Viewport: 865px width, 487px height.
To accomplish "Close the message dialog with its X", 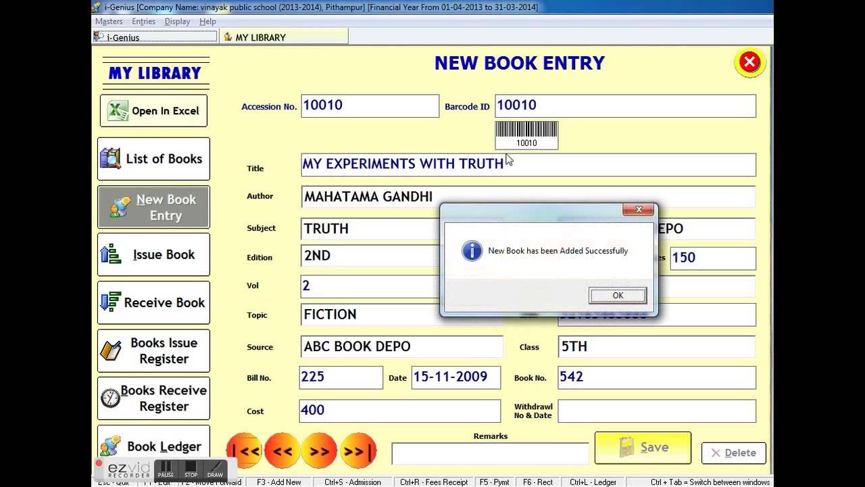I will coord(638,210).
